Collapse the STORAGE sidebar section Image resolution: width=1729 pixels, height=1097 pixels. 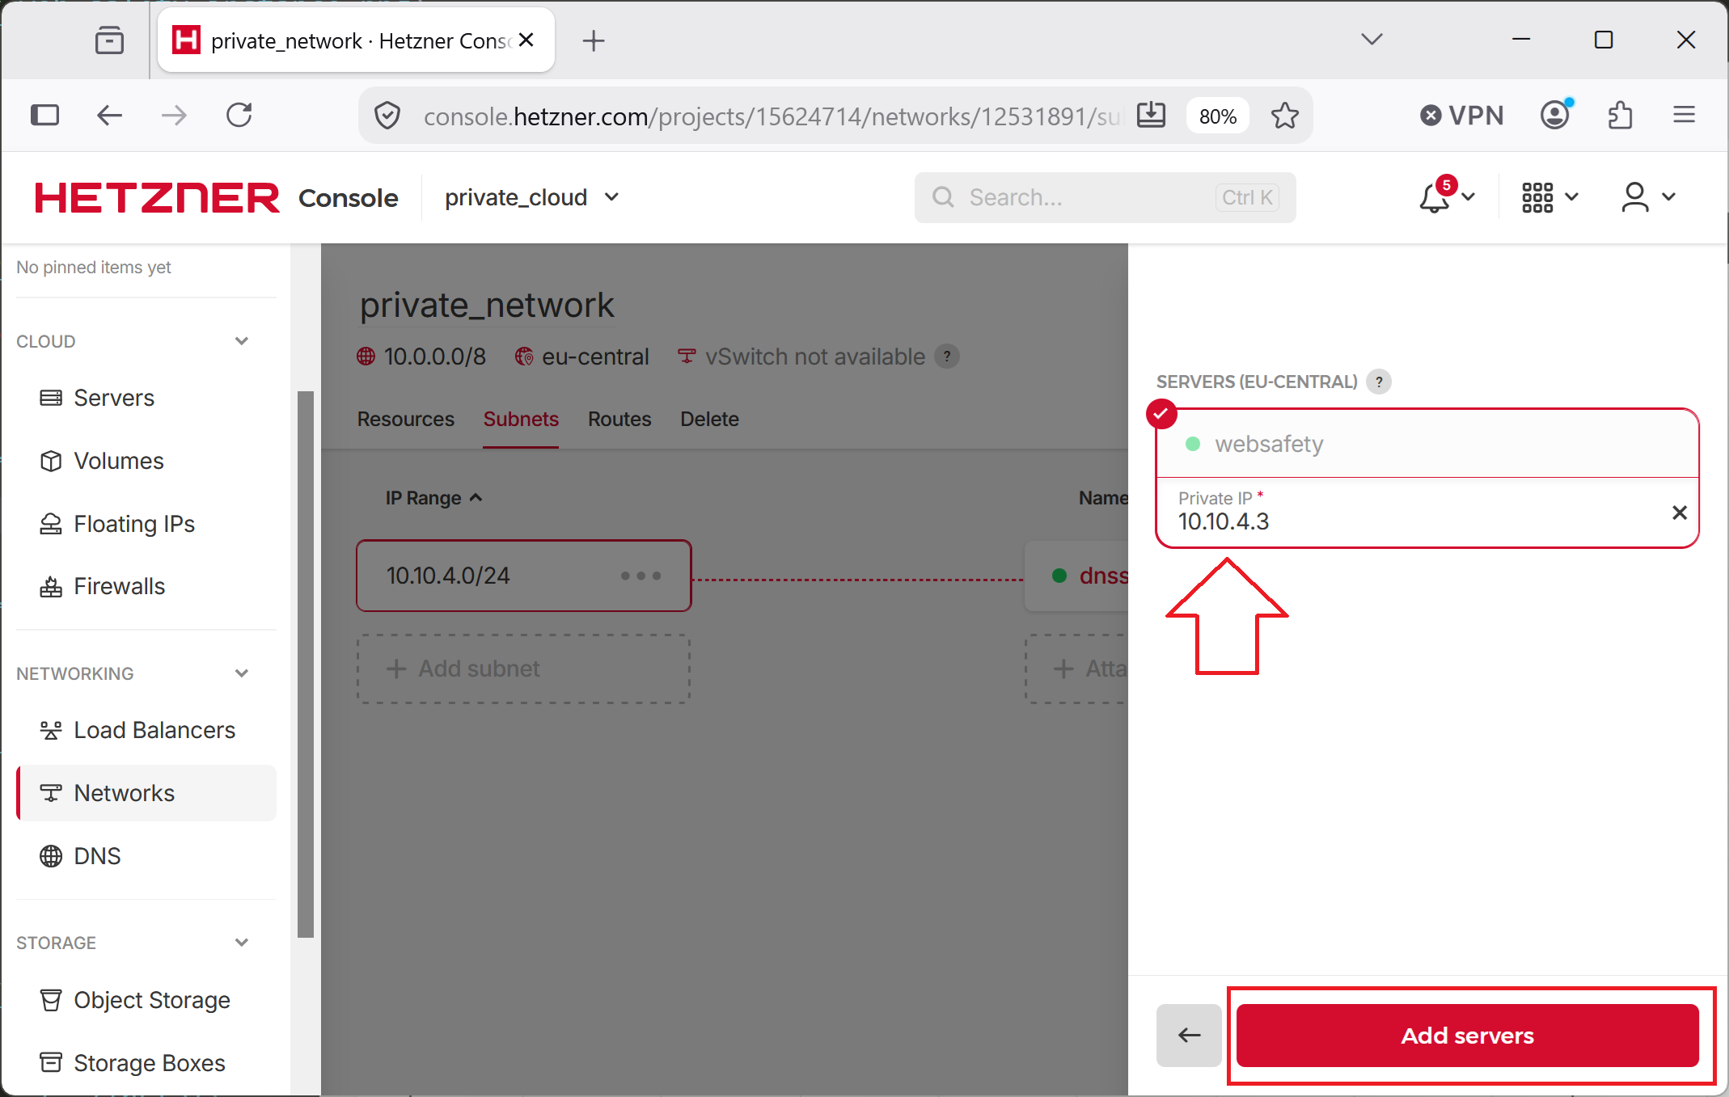[241, 943]
